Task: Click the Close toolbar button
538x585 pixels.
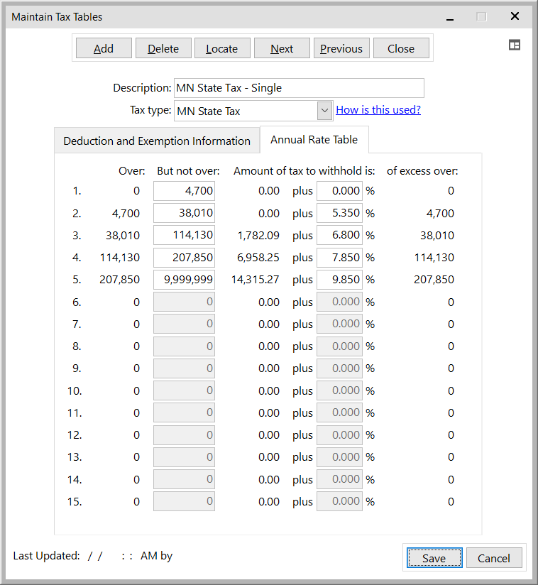Action: coord(401,48)
